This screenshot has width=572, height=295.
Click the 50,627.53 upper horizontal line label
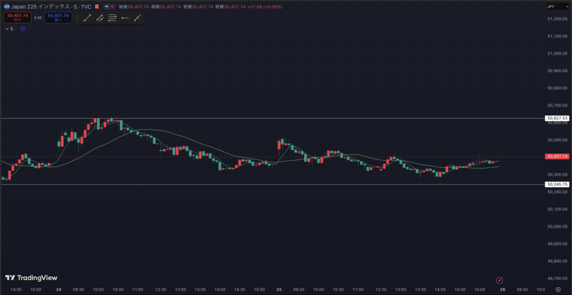point(557,118)
